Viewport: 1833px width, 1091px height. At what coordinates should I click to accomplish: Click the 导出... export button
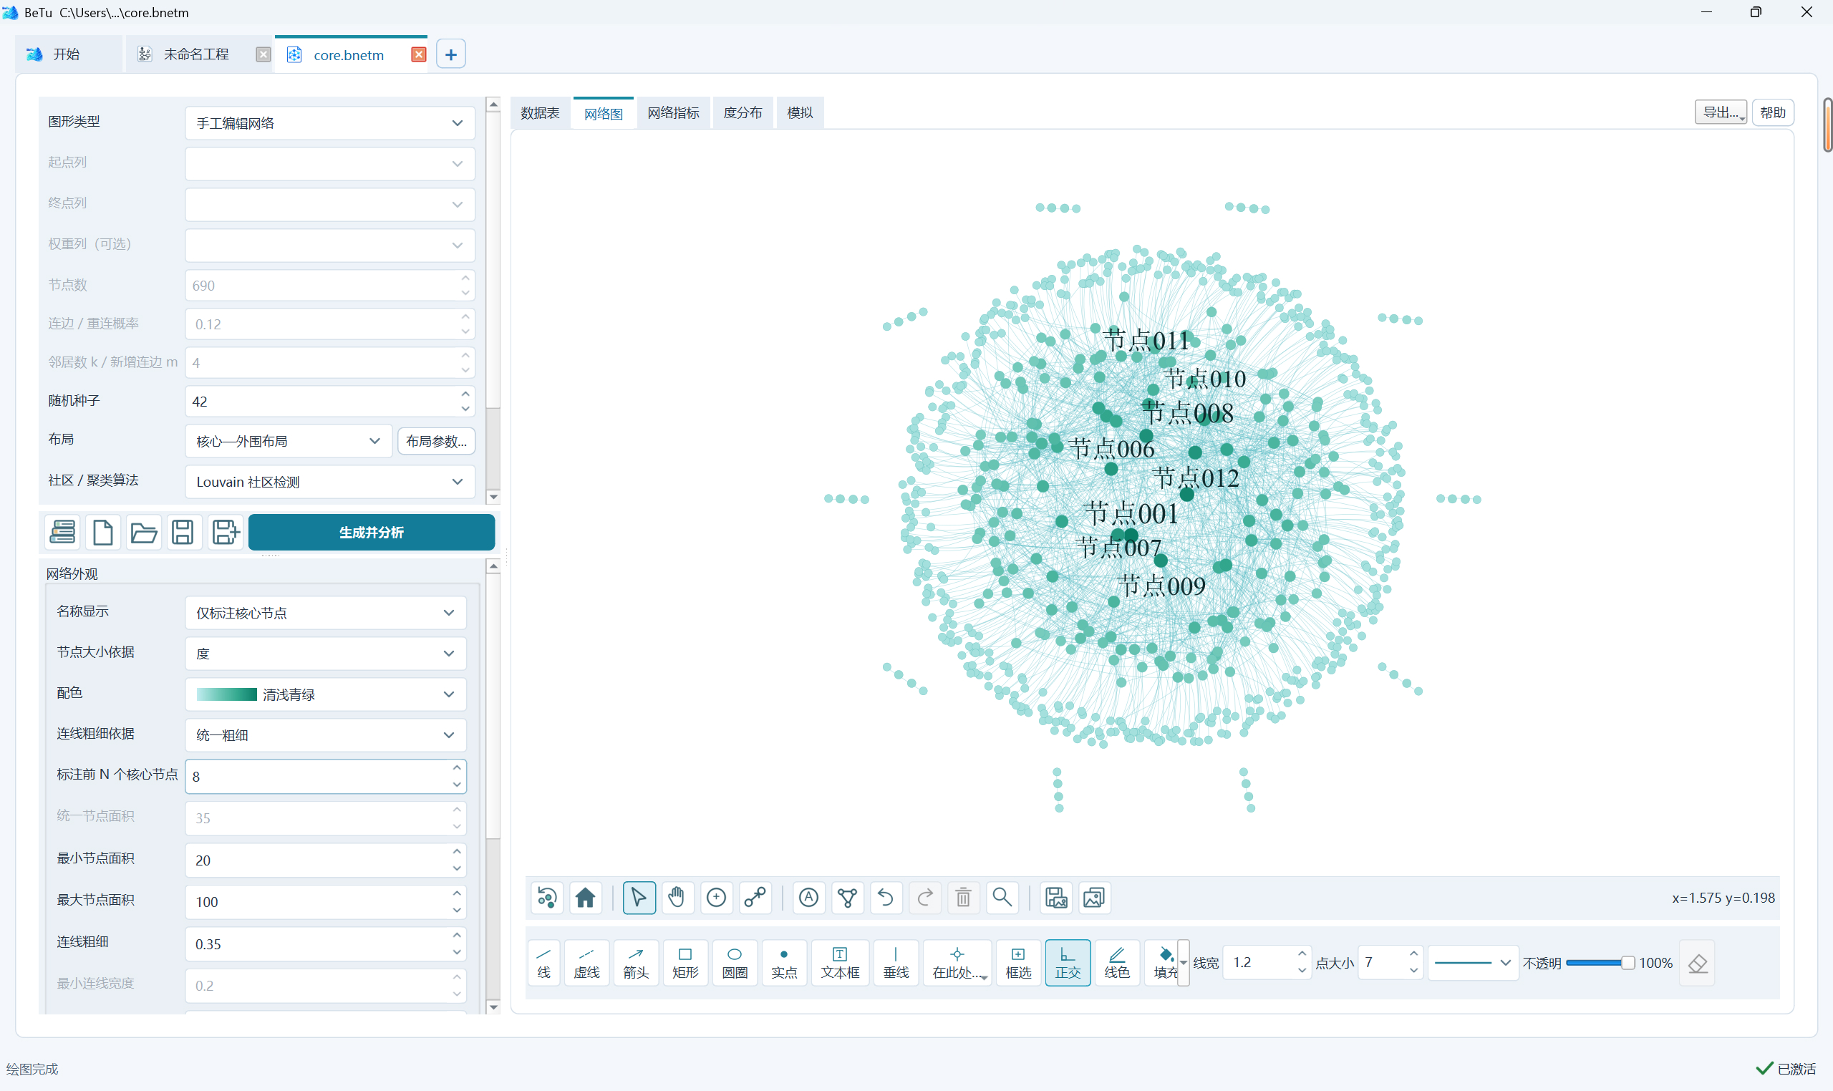[1721, 112]
